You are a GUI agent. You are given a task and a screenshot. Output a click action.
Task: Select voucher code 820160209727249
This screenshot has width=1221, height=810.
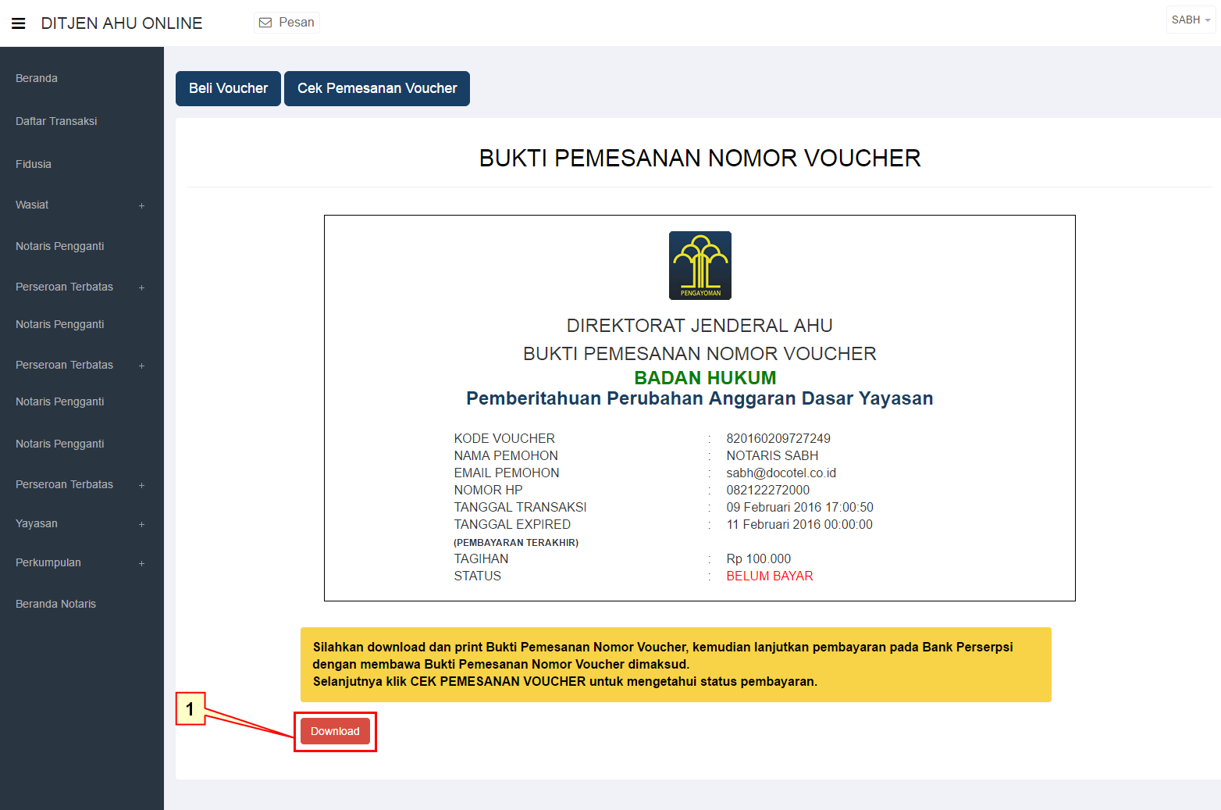coord(778,438)
